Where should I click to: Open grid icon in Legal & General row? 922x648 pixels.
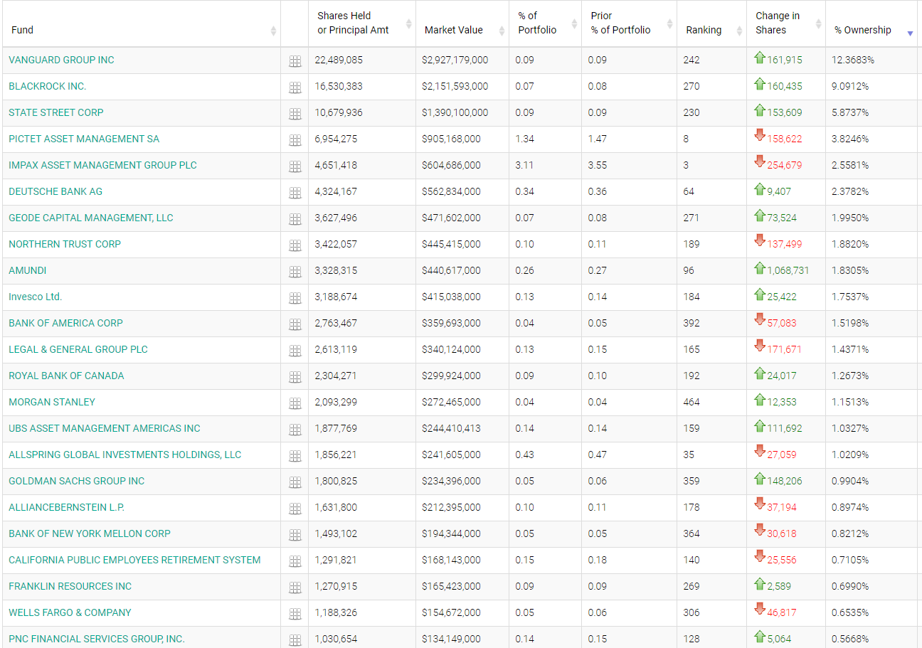295,351
